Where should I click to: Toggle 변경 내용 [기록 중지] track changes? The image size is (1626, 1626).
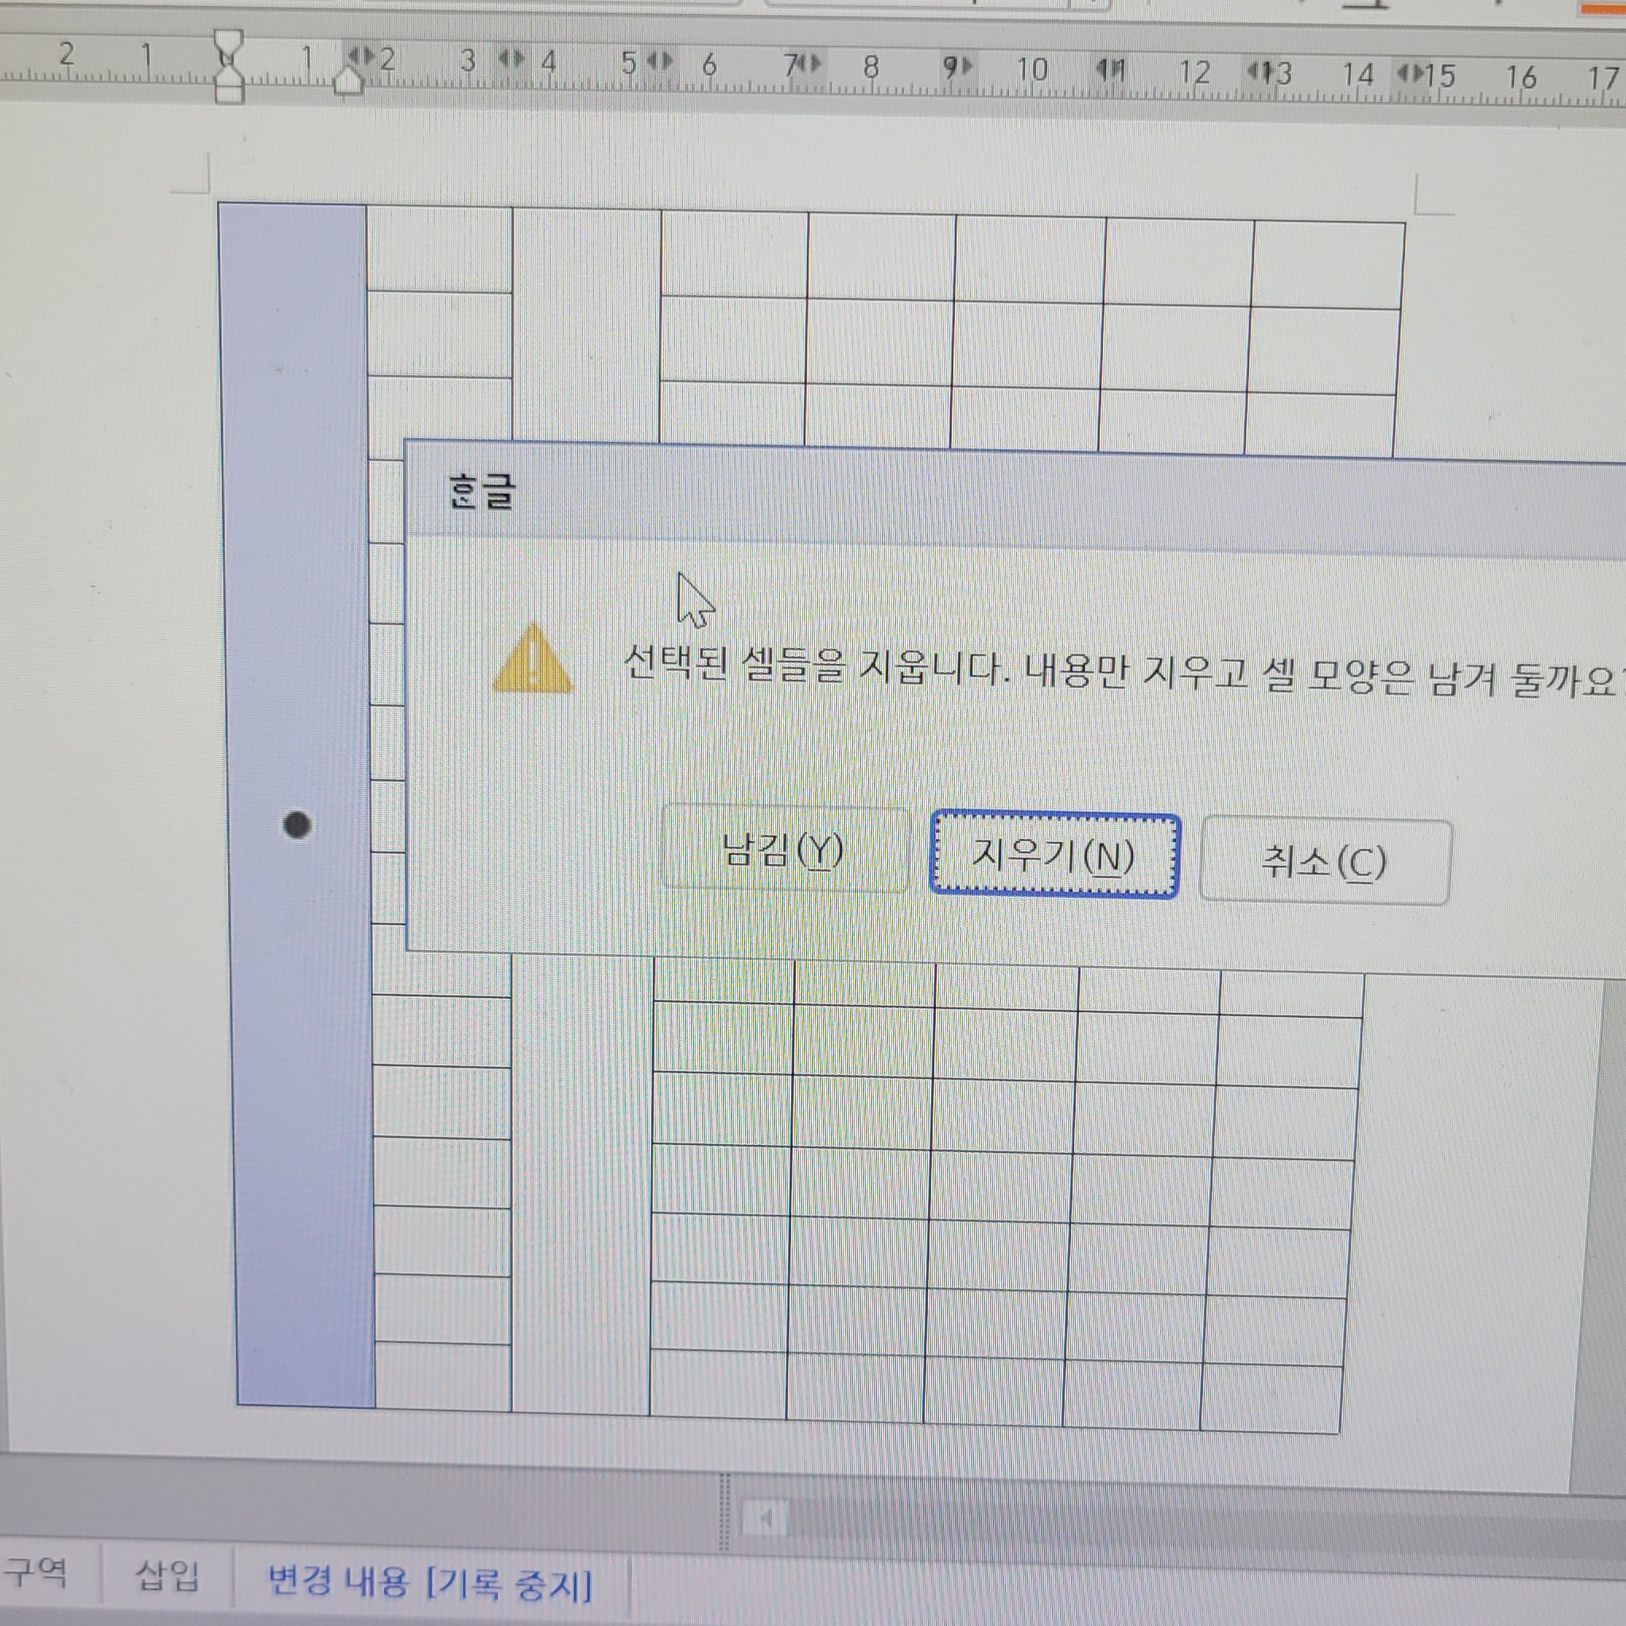click(x=429, y=1582)
